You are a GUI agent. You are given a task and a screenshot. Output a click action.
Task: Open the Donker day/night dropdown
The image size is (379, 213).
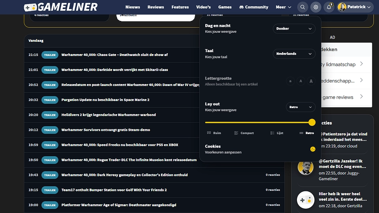coord(294,28)
